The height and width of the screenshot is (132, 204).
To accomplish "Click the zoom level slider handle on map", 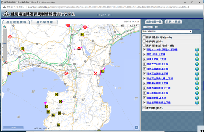I will coord(5,44).
